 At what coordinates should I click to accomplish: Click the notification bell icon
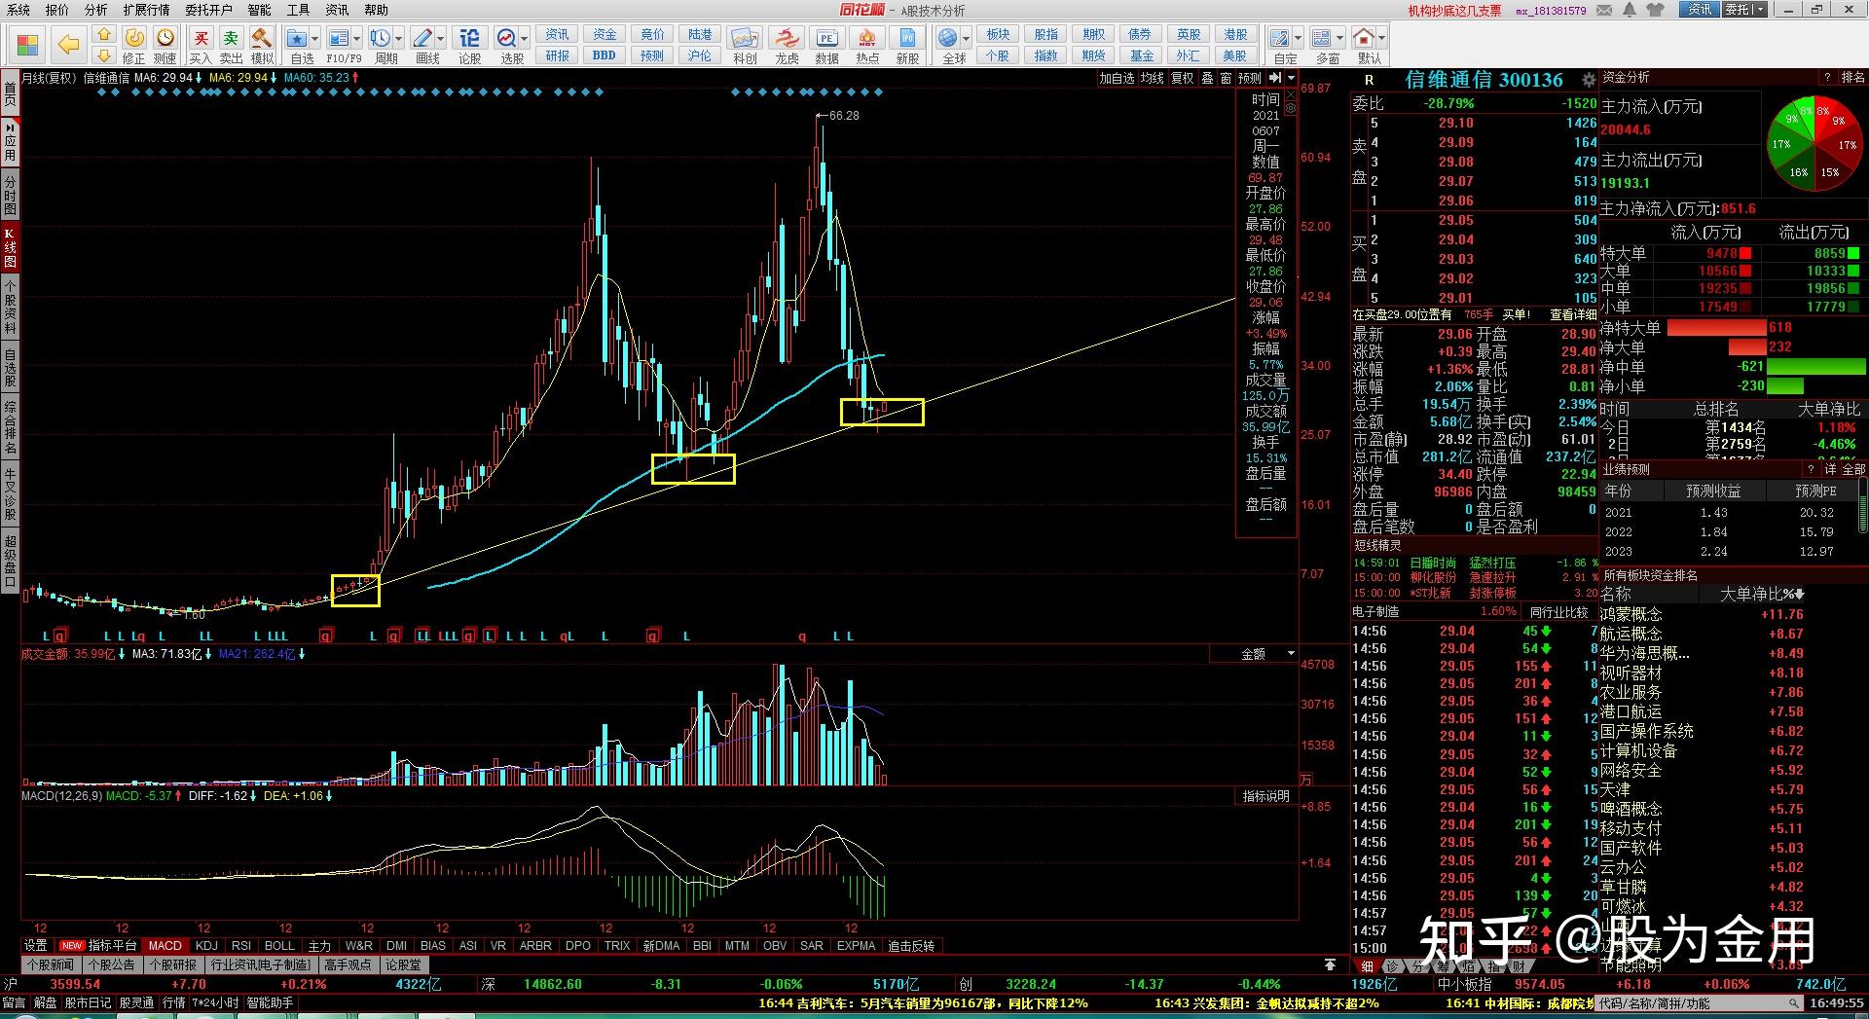1630,10
